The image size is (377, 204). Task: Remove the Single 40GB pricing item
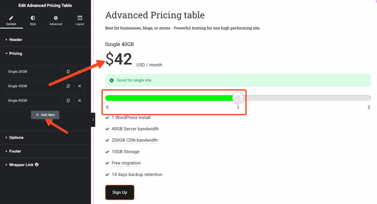tap(80, 86)
